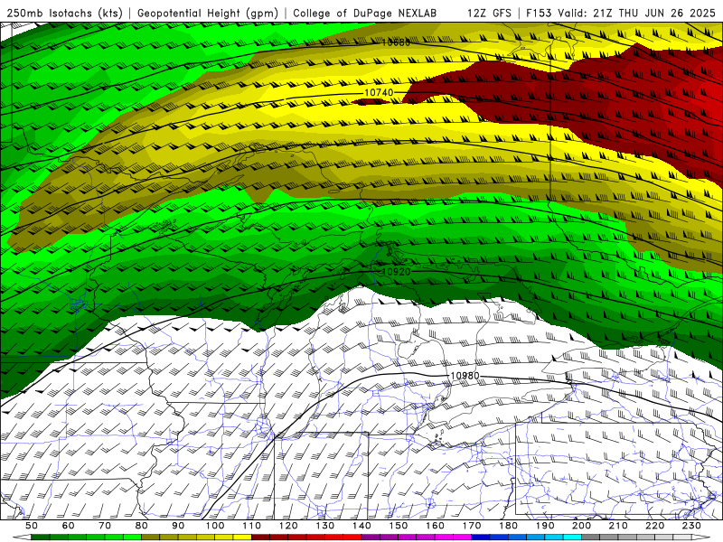Click the 110 value on color scale
The image size is (723, 542).
point(251,526)
